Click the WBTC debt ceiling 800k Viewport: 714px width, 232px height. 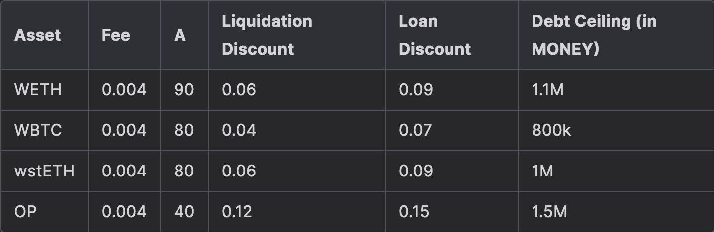coord(551,130)
